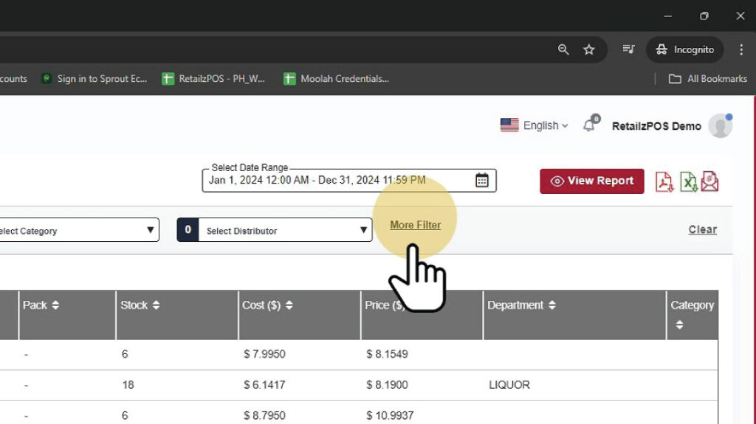This screenshot has width=756, height=424.
Task: Open the browser media control icon
Action: click(x=628, y=49)
